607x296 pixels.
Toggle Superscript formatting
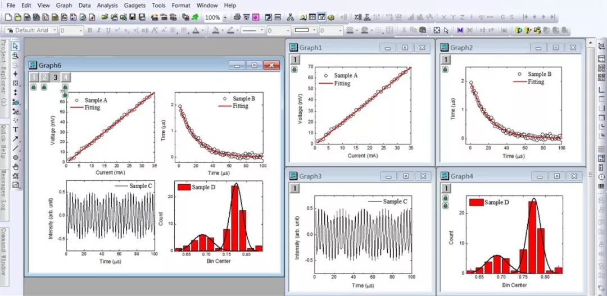click(x=117, y=30)
